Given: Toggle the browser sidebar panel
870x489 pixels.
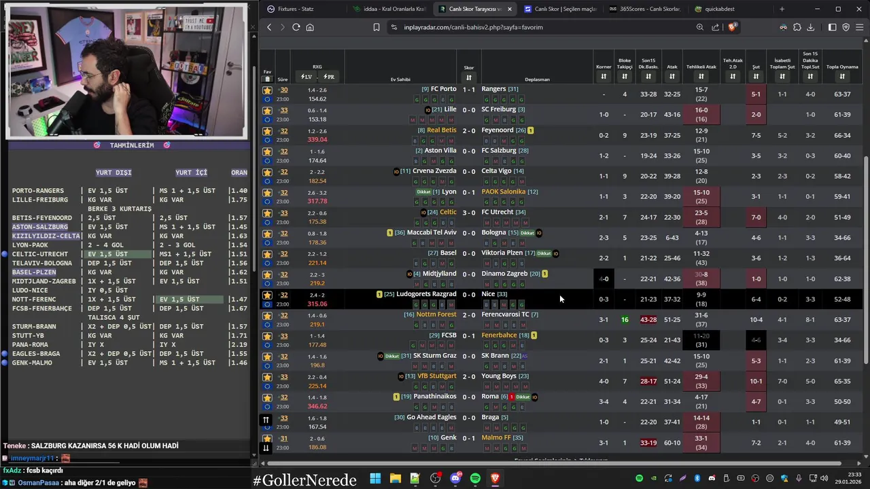Looking at the screenshot, I should coord(832,27).
